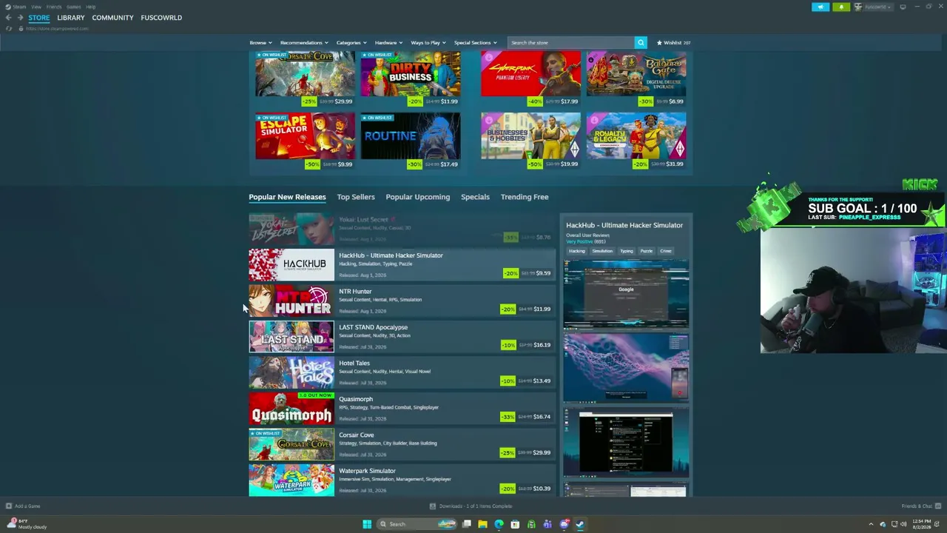
Task: Open the Businesses & Hobbies capsule
Action: pyautogui.click(x=530, y=141)
